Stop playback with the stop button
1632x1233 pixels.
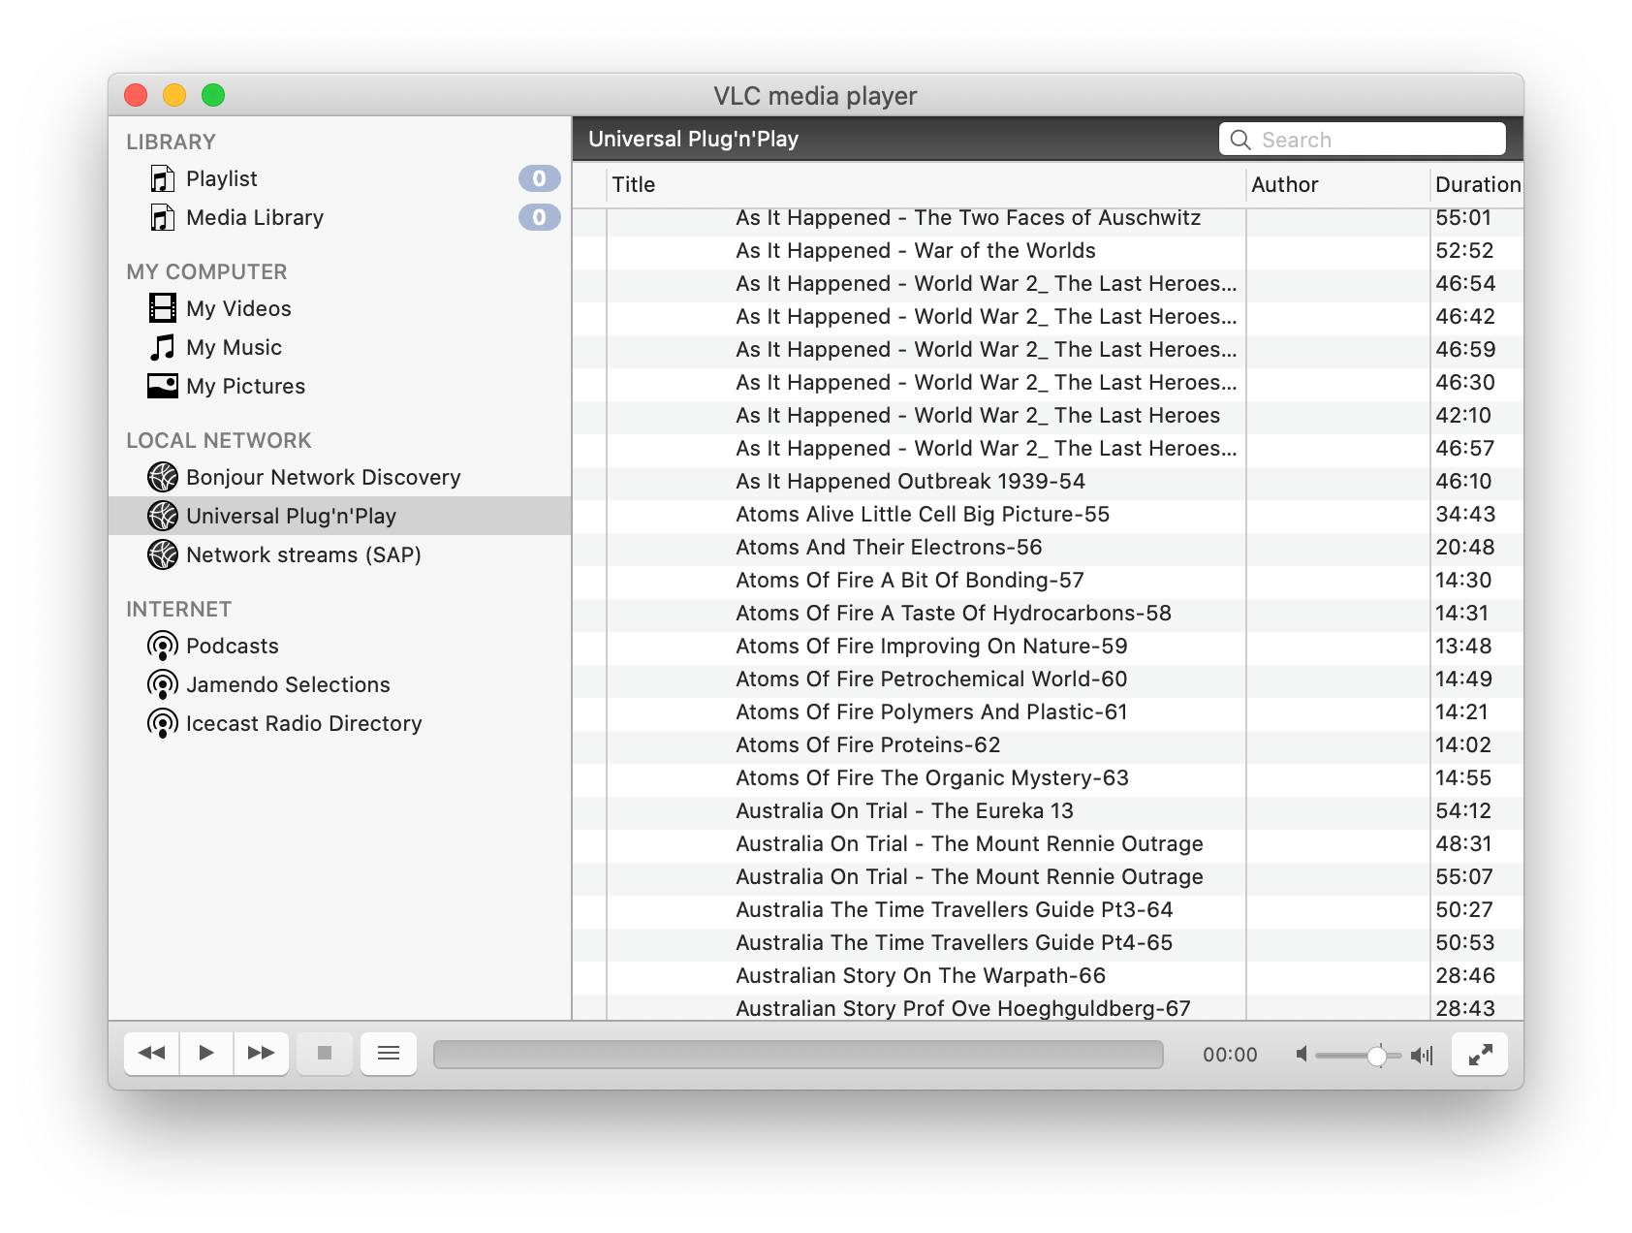click(325, 1054)
